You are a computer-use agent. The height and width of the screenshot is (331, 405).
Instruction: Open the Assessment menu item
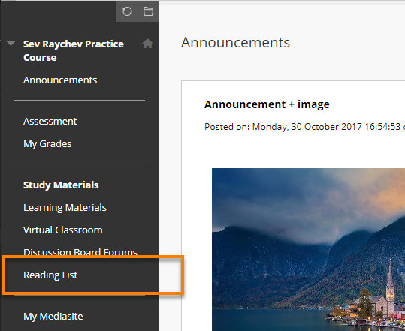[50, 122]
